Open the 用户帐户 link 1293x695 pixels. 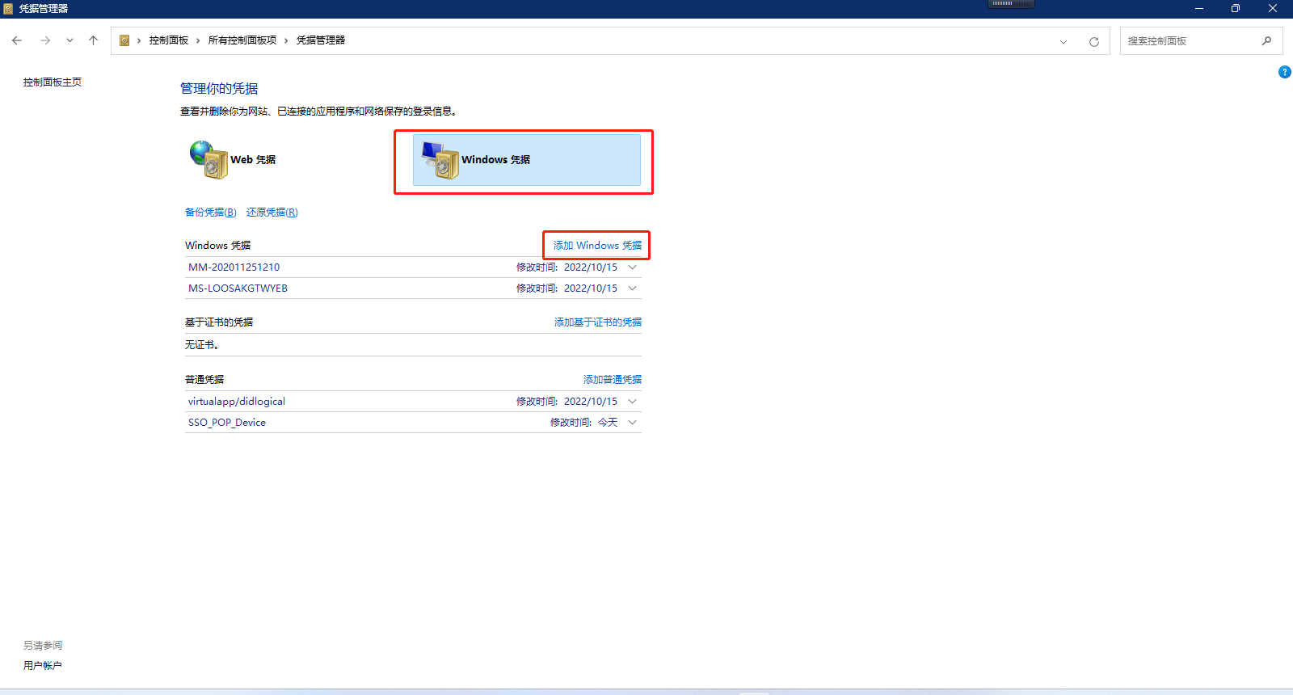point(43,666)
